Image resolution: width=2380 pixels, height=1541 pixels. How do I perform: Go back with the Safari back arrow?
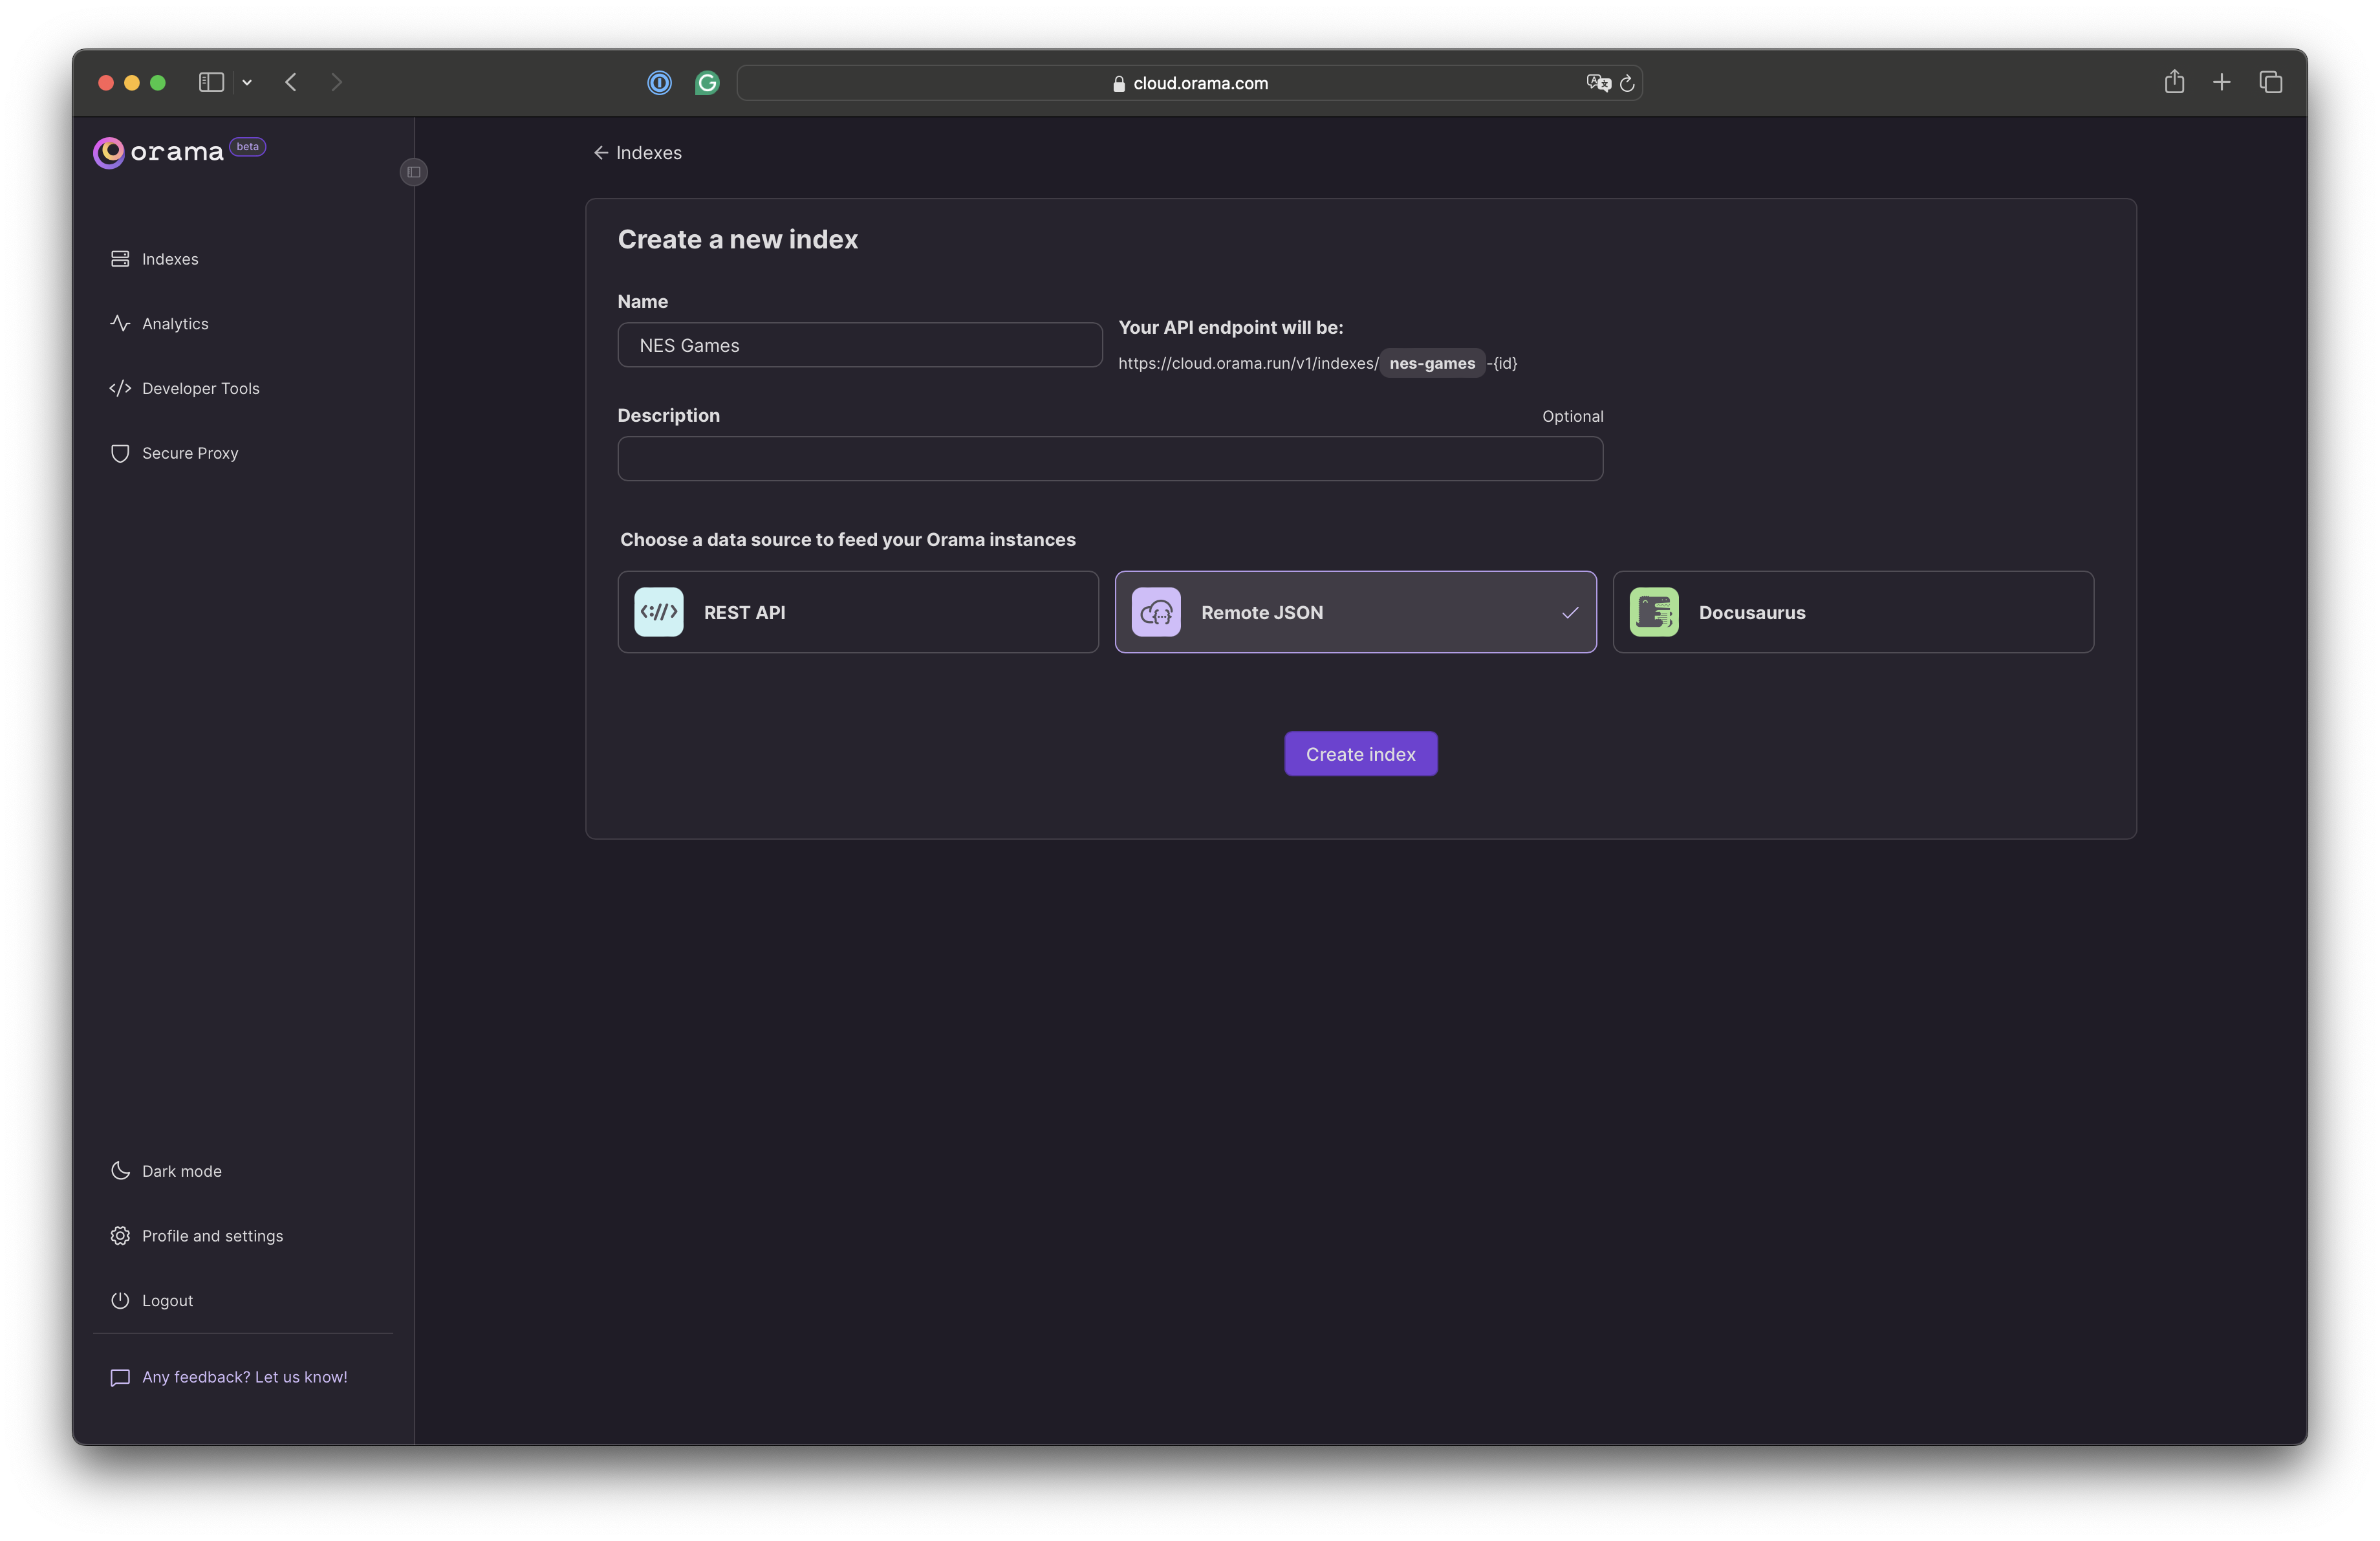291,82
